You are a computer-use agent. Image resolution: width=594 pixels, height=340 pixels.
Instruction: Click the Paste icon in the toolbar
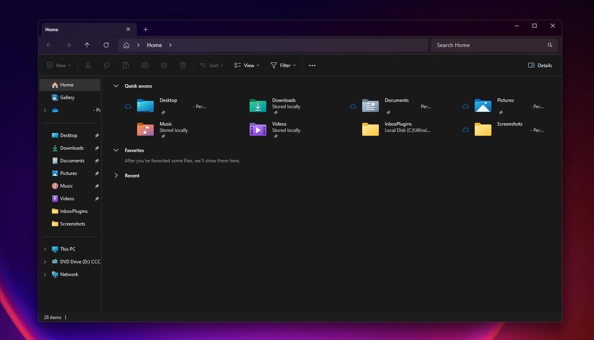(126, 65)
